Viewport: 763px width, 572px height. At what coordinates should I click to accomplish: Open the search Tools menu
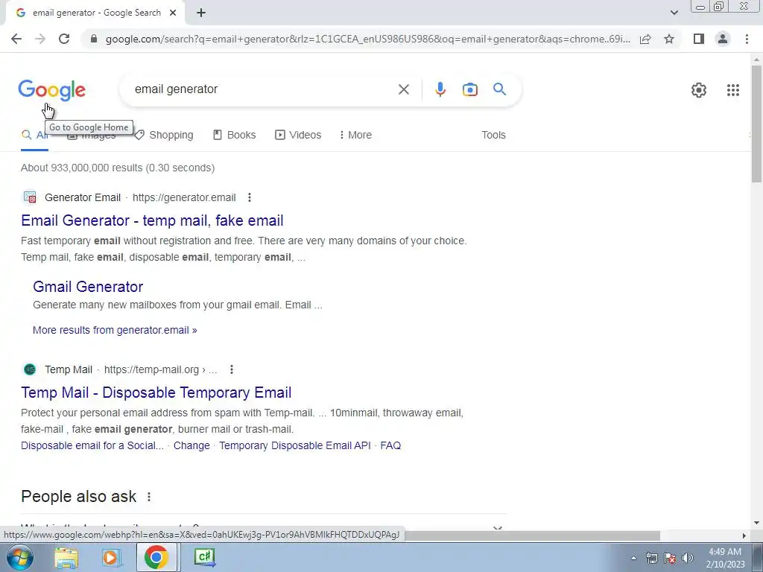coord(493,136)
